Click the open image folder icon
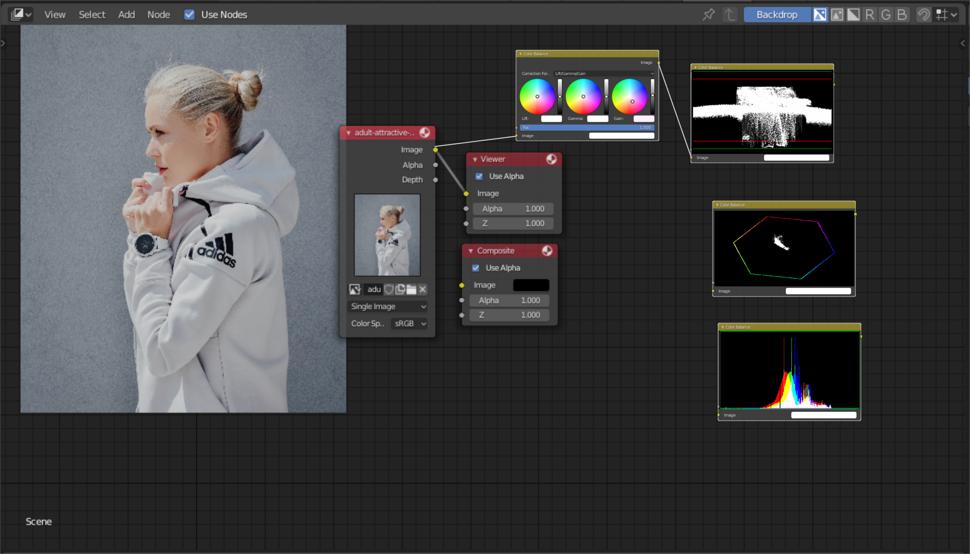This screenshot has width=970, height=554. click(411, 289)
